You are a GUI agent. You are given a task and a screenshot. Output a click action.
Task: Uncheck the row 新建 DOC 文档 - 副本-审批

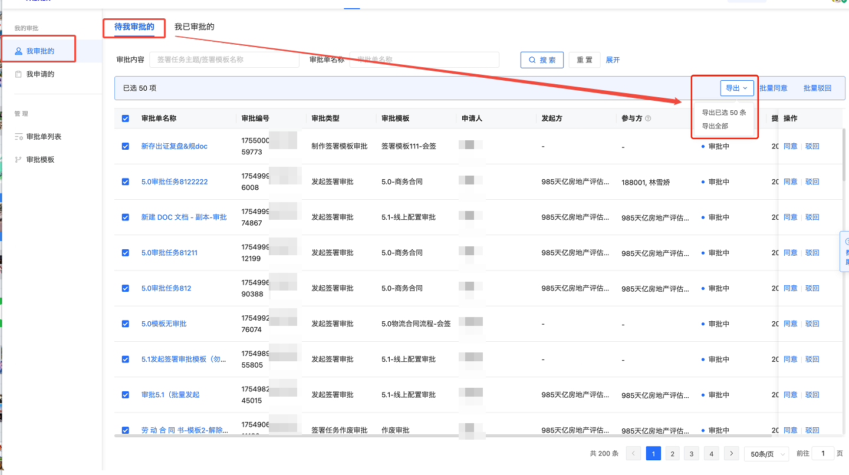126,217
